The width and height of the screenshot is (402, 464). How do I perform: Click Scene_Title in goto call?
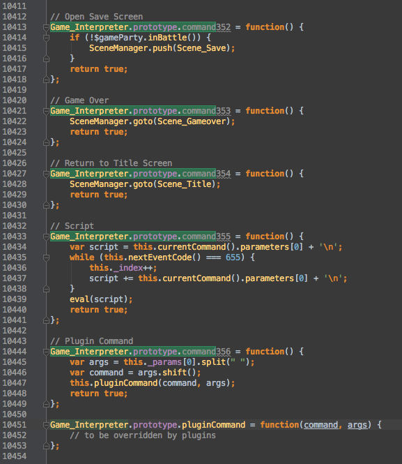[184, 184]
